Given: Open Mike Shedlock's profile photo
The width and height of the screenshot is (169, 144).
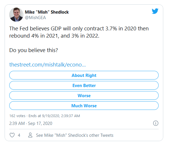Looking at the screenshot, I should tap(16, 14).
